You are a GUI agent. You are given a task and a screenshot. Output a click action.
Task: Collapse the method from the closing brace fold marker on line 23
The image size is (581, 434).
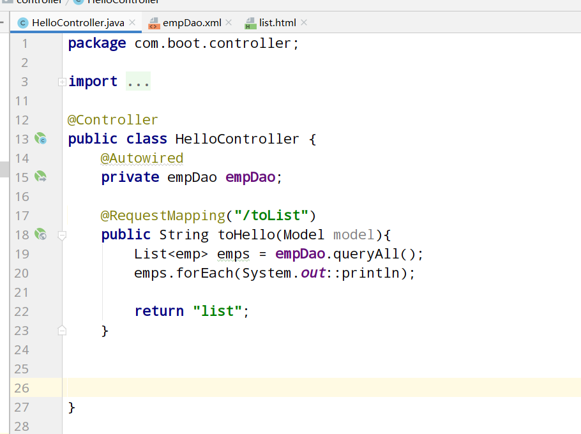coord(63,331)
